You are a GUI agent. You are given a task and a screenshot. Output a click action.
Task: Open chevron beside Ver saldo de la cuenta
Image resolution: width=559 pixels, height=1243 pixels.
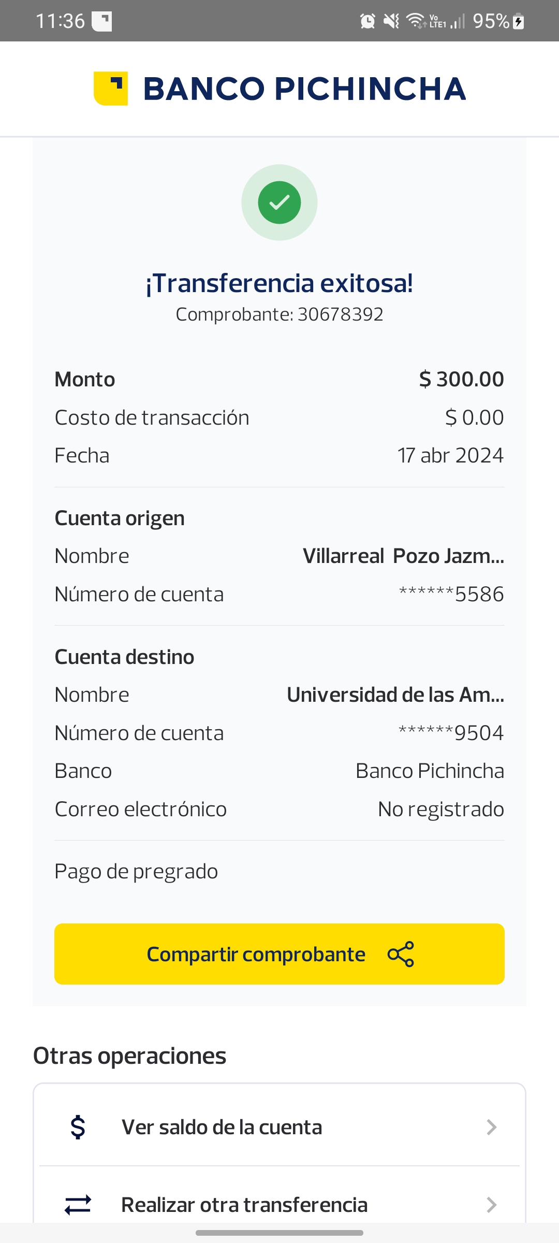click(492, 1127)
